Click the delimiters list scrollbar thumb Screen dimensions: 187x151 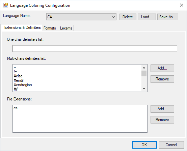click(x=144, y=74)
